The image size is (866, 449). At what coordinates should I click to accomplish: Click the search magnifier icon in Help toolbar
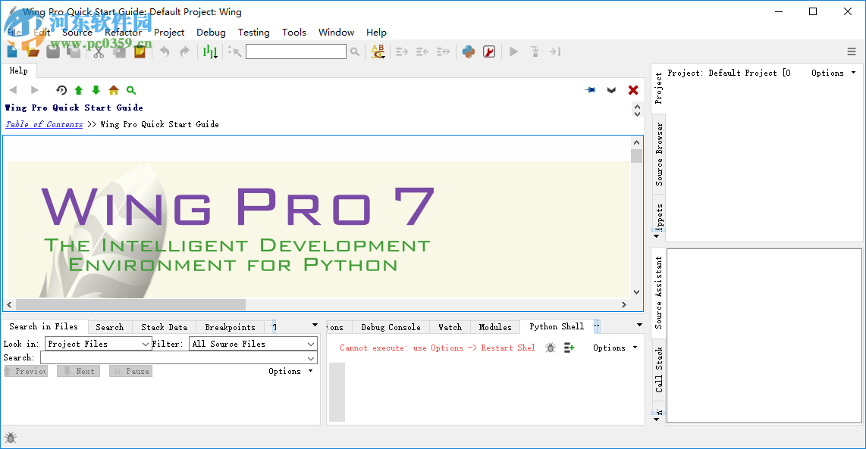coord(130,89)
